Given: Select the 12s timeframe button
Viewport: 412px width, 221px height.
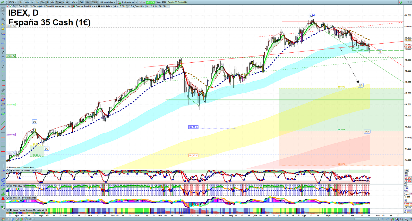Looking at the screenshot, I should (21, 2).
